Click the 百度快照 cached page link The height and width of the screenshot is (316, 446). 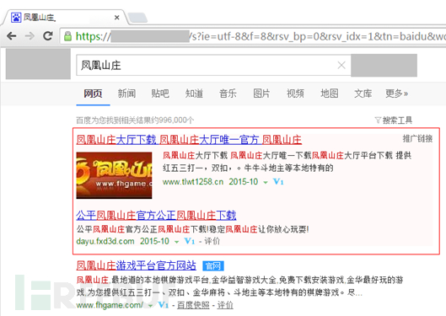193,305
